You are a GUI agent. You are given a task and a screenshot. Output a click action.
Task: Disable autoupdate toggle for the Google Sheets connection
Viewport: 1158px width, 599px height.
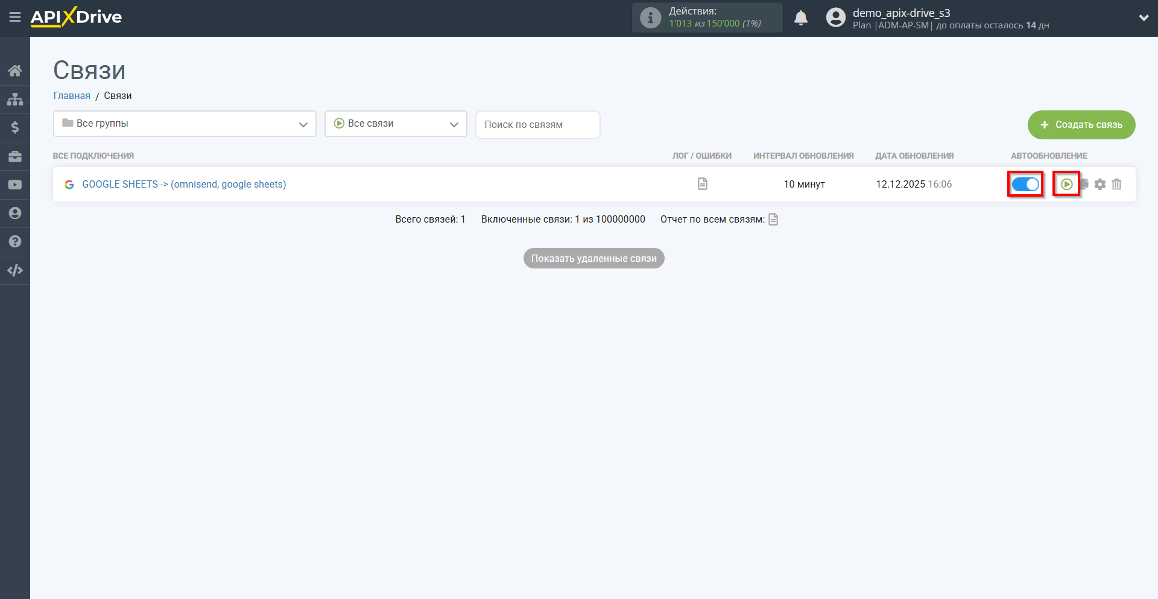1025,184
